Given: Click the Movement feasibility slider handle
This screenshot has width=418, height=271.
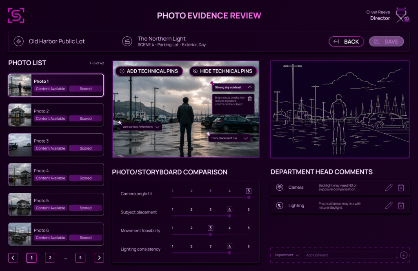Looking at the screenshot, I should point(210,235).
